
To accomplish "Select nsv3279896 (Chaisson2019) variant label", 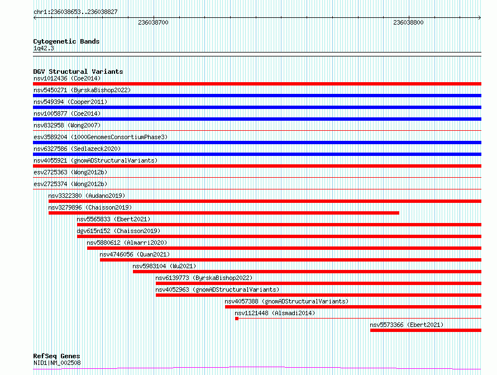I will (90, 207).
